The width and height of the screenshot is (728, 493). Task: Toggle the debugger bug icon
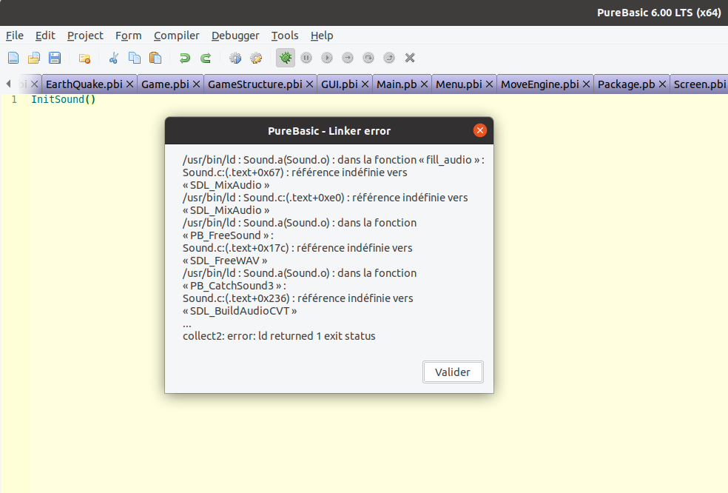286,58
